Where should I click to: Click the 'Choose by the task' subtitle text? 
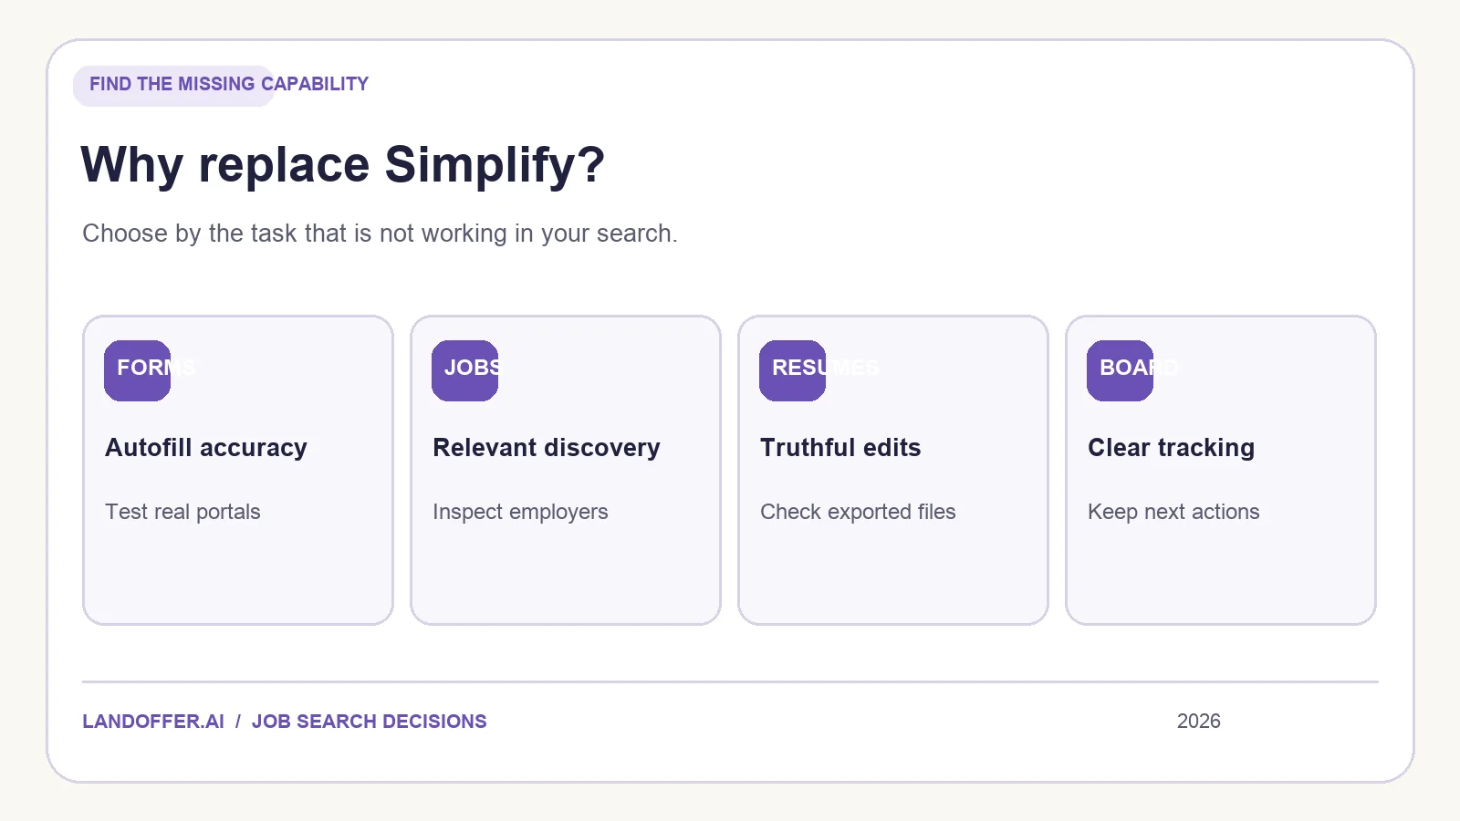380,234
